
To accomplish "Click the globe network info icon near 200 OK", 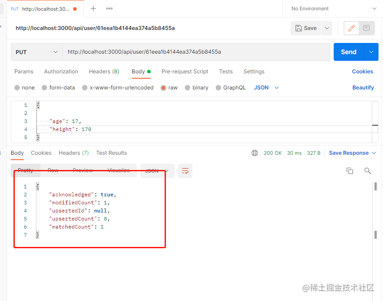I will point(254,153).
